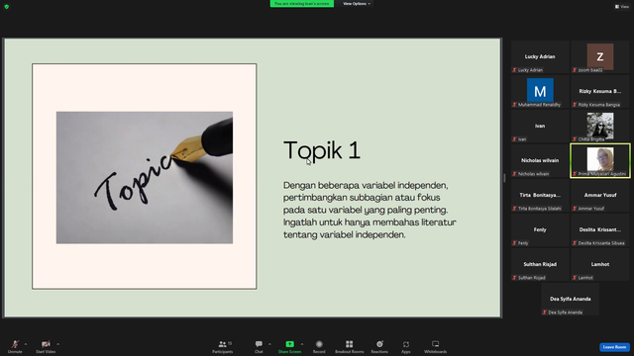Screen dimensions: 634x356
Task: Select Lucky Adrian's participant tile
Action: (x=540, y=57)
